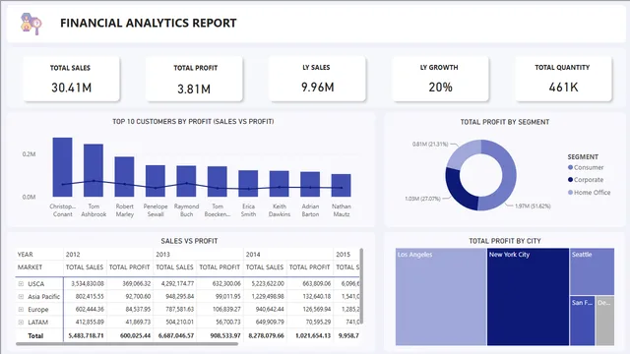The height and width of the screenshot is (354, 630).
Task: Select Nathan Mautz's bar in the chart
Action: point(342,186)
